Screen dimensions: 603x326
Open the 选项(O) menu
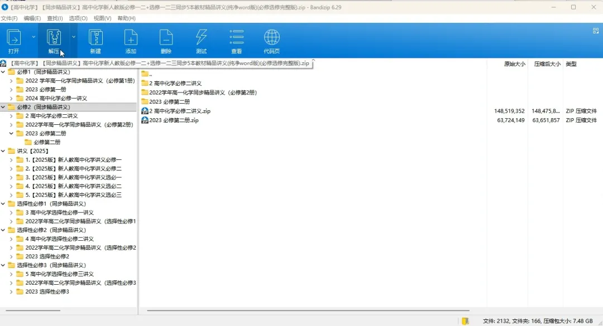pos(78,18)
